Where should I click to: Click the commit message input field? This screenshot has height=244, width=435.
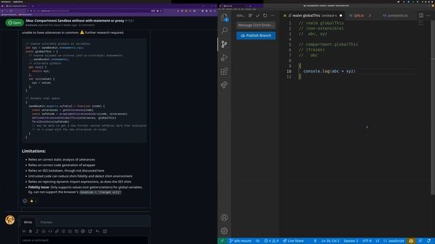(x=256, y=25)
